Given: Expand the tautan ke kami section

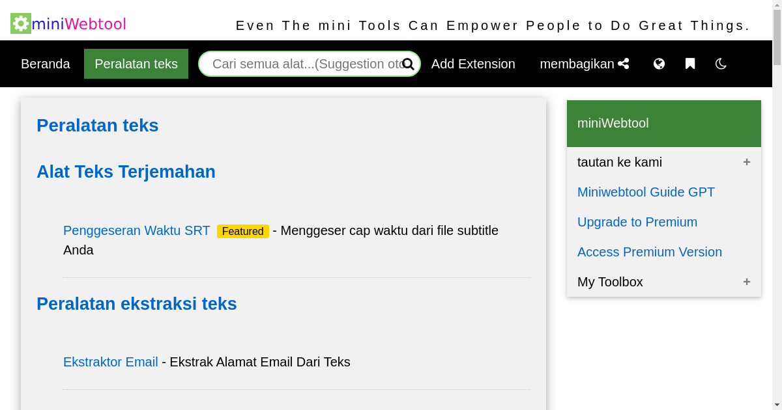Looking at the screenshot, I should (746, 162).
